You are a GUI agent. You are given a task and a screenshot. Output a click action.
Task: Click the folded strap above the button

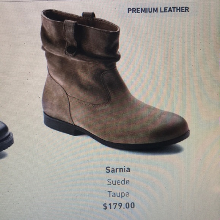[70, 33]
